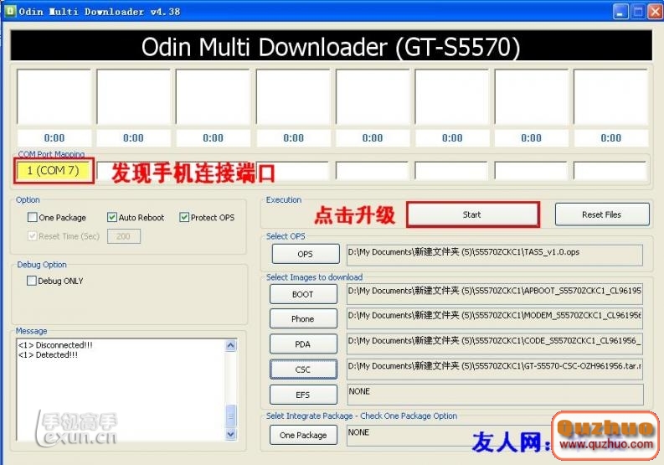Screen dimensions: 664x465
Task: Open the OPS file selector button
Action: 306,254
